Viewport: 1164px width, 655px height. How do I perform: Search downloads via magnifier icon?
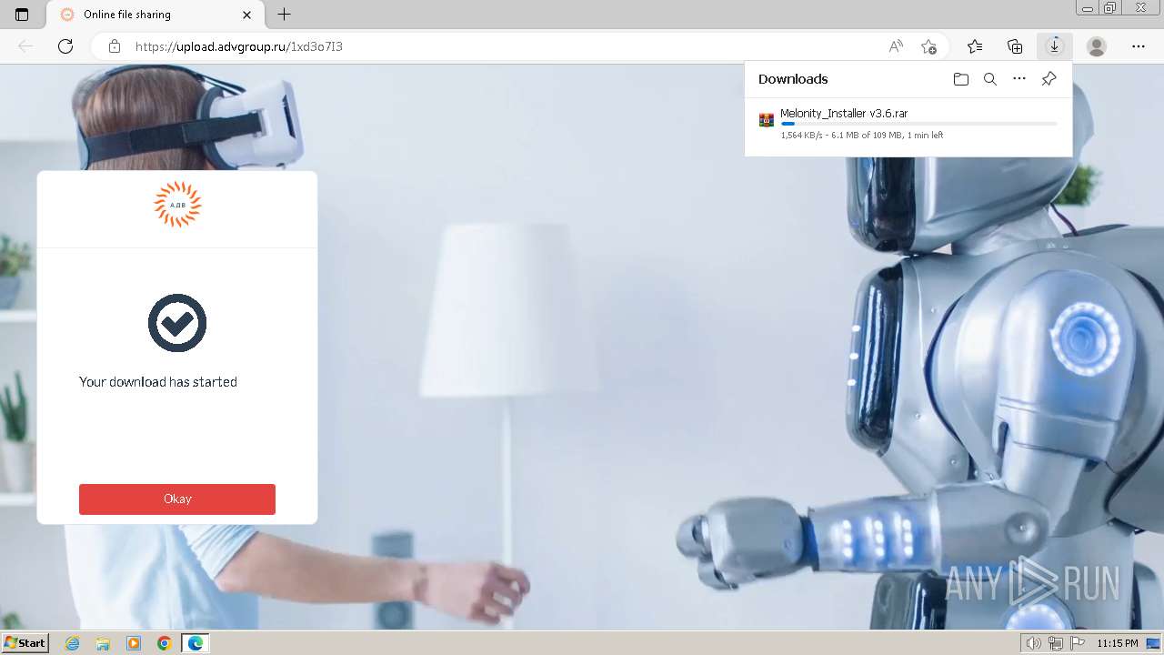point(990,79)
